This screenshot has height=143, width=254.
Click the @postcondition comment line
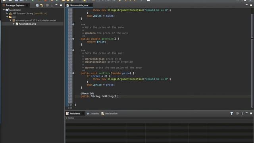pos(108,62)
